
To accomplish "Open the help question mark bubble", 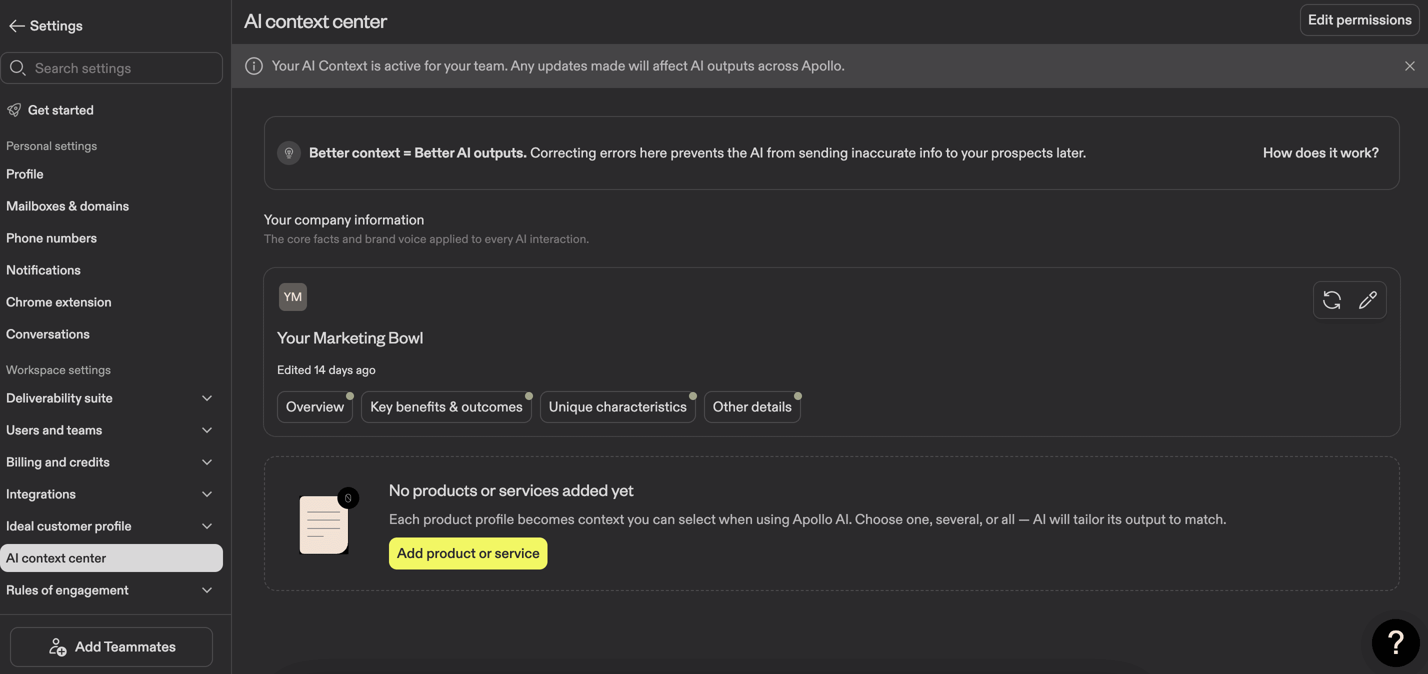I will click(1395, 642).
